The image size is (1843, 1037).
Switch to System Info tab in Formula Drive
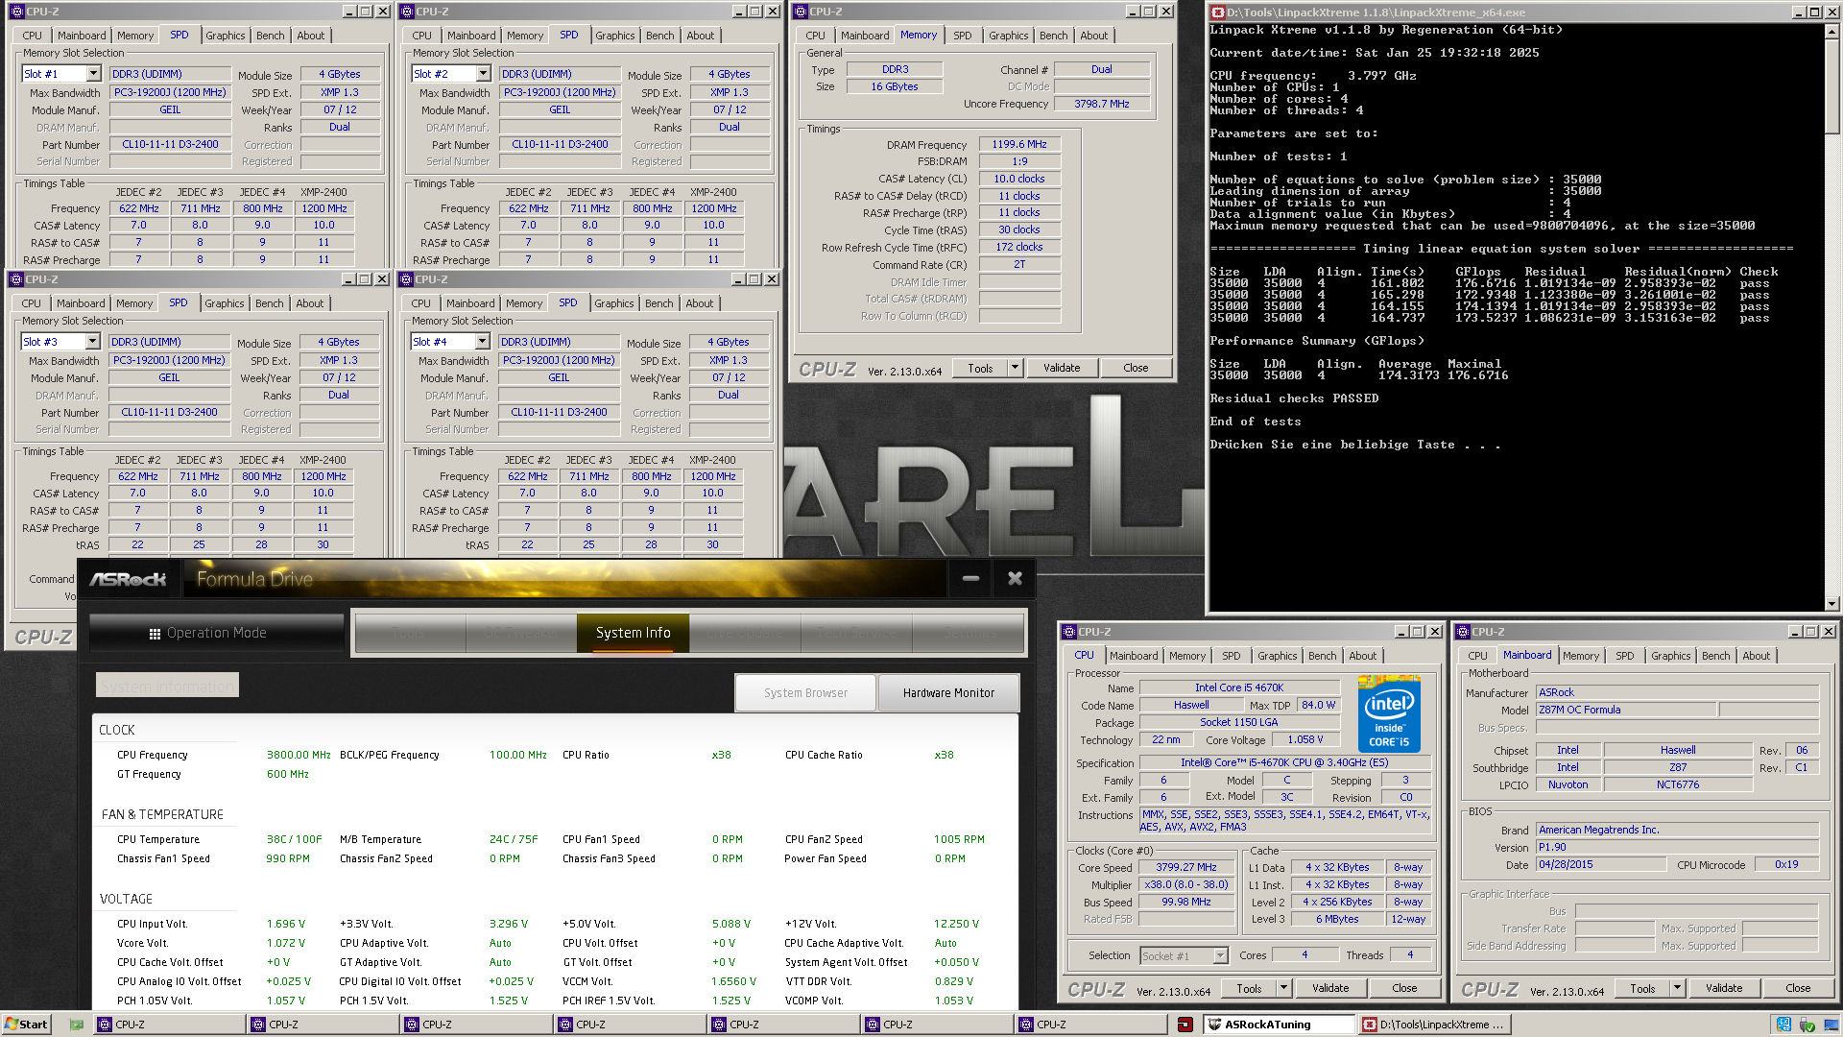pos(633,633)
